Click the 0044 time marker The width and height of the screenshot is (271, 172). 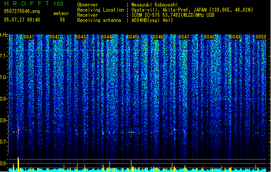coord(106,37)
